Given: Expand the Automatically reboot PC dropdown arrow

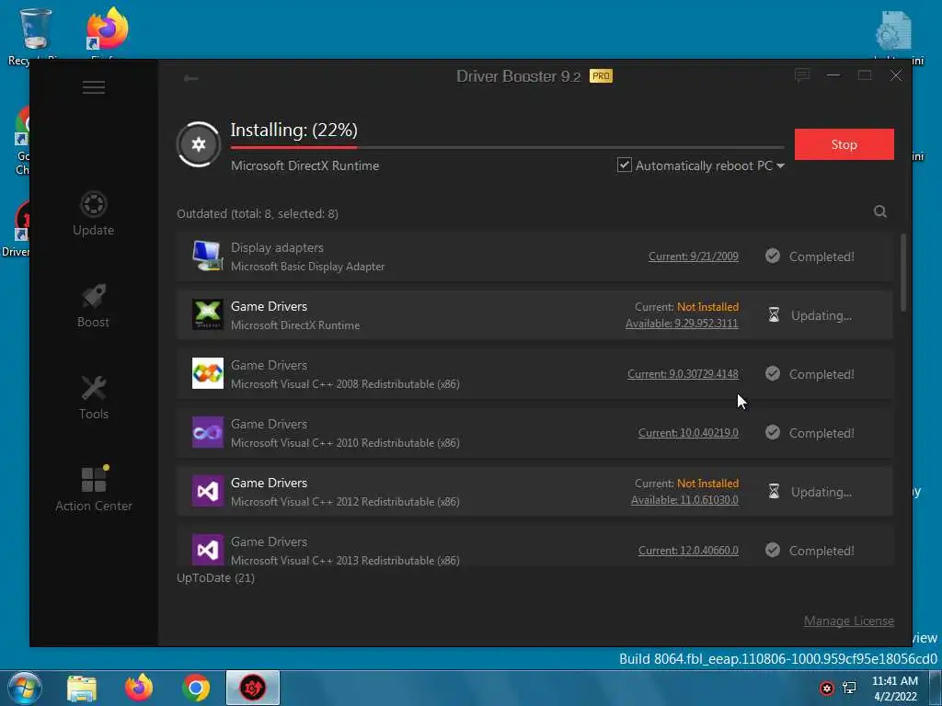Looking at the screenshot, I should [780, 165].
